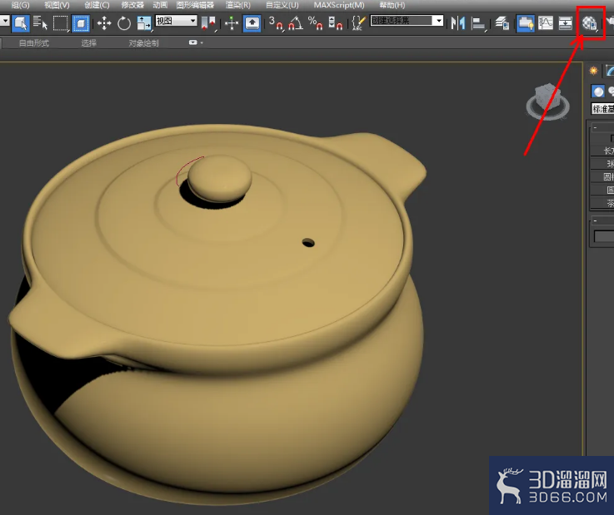614x515 pixels.
Task: Open the Create tab in command panel
Action: [594, 71]
